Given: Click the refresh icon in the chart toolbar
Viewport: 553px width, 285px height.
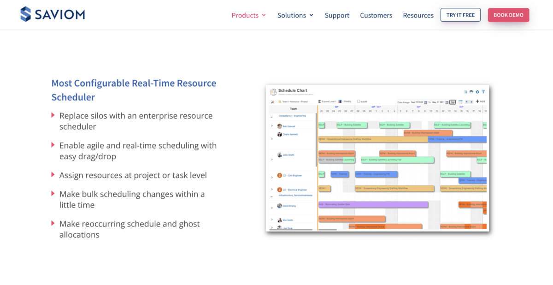Looking at the screenshot, I should 477,92.
